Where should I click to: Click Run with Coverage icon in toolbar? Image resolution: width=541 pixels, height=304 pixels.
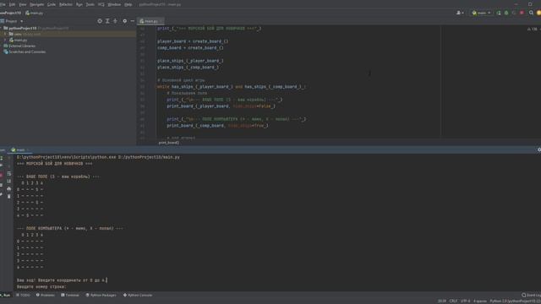click(514, 13)
